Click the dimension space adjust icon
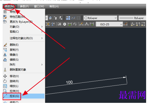151x104 pixels. point(48,24)
